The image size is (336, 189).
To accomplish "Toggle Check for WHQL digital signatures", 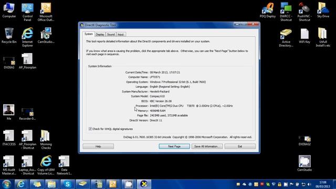I will (x=90, y=129).
